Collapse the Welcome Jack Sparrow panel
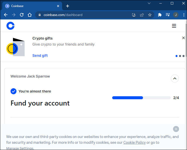Image resolution: width=187 pixels, height=150 pixels. [175, 78]
